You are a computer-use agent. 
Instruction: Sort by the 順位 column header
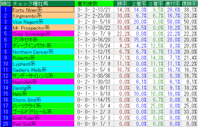point(6,3)
